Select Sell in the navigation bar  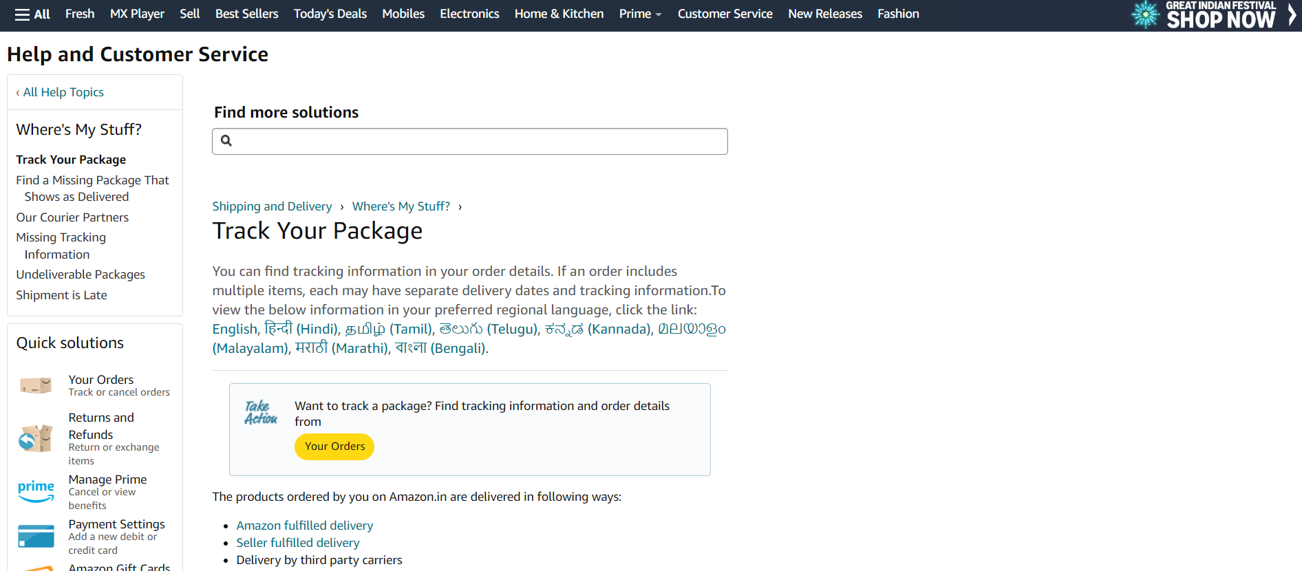pyautogui.click(x=190, y=14)
